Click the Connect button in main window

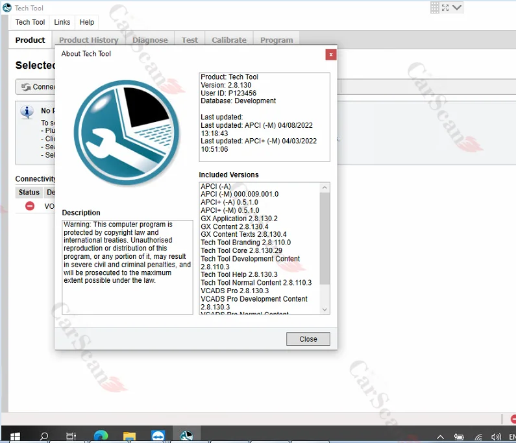coord(35,87)
